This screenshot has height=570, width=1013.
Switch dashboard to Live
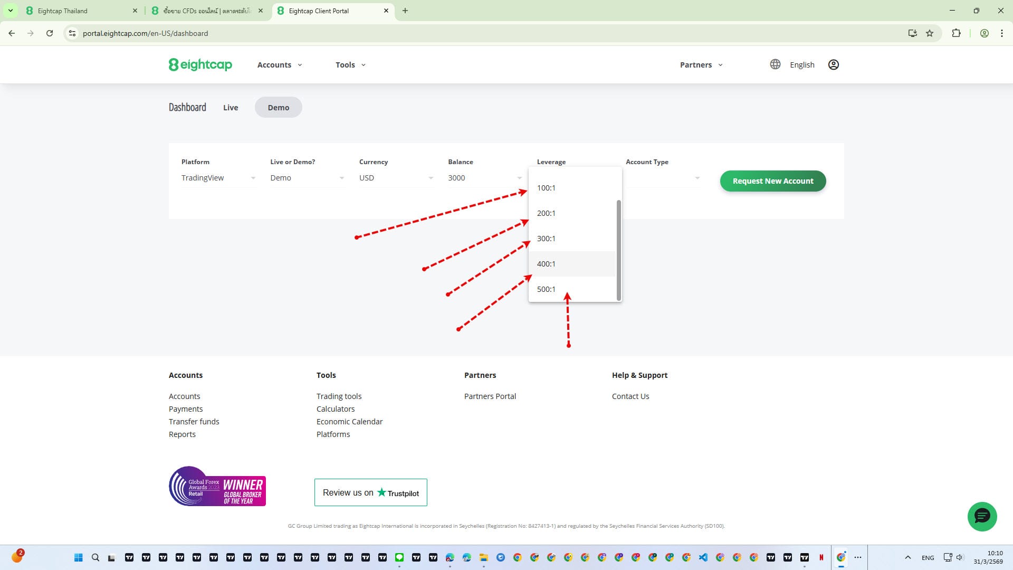231,108
